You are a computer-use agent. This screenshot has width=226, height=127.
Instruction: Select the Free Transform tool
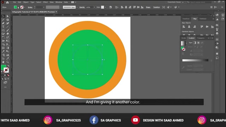click(8, 41)
